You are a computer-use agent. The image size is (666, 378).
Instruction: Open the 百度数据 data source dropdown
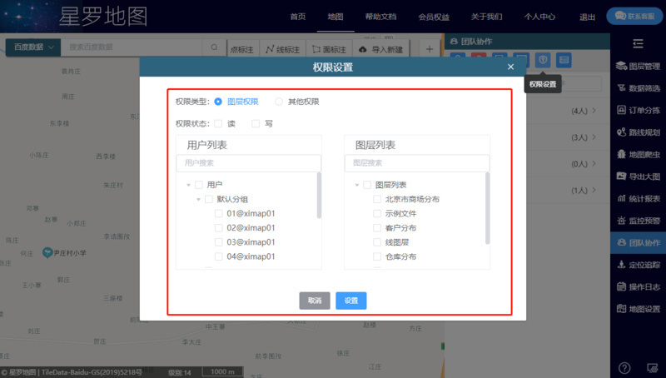(33, 47)
